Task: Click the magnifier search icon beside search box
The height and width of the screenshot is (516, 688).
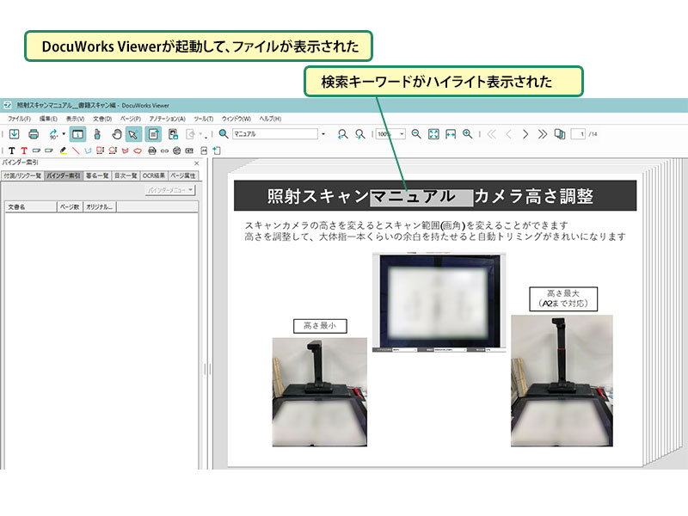Action: tap(224, 134)
